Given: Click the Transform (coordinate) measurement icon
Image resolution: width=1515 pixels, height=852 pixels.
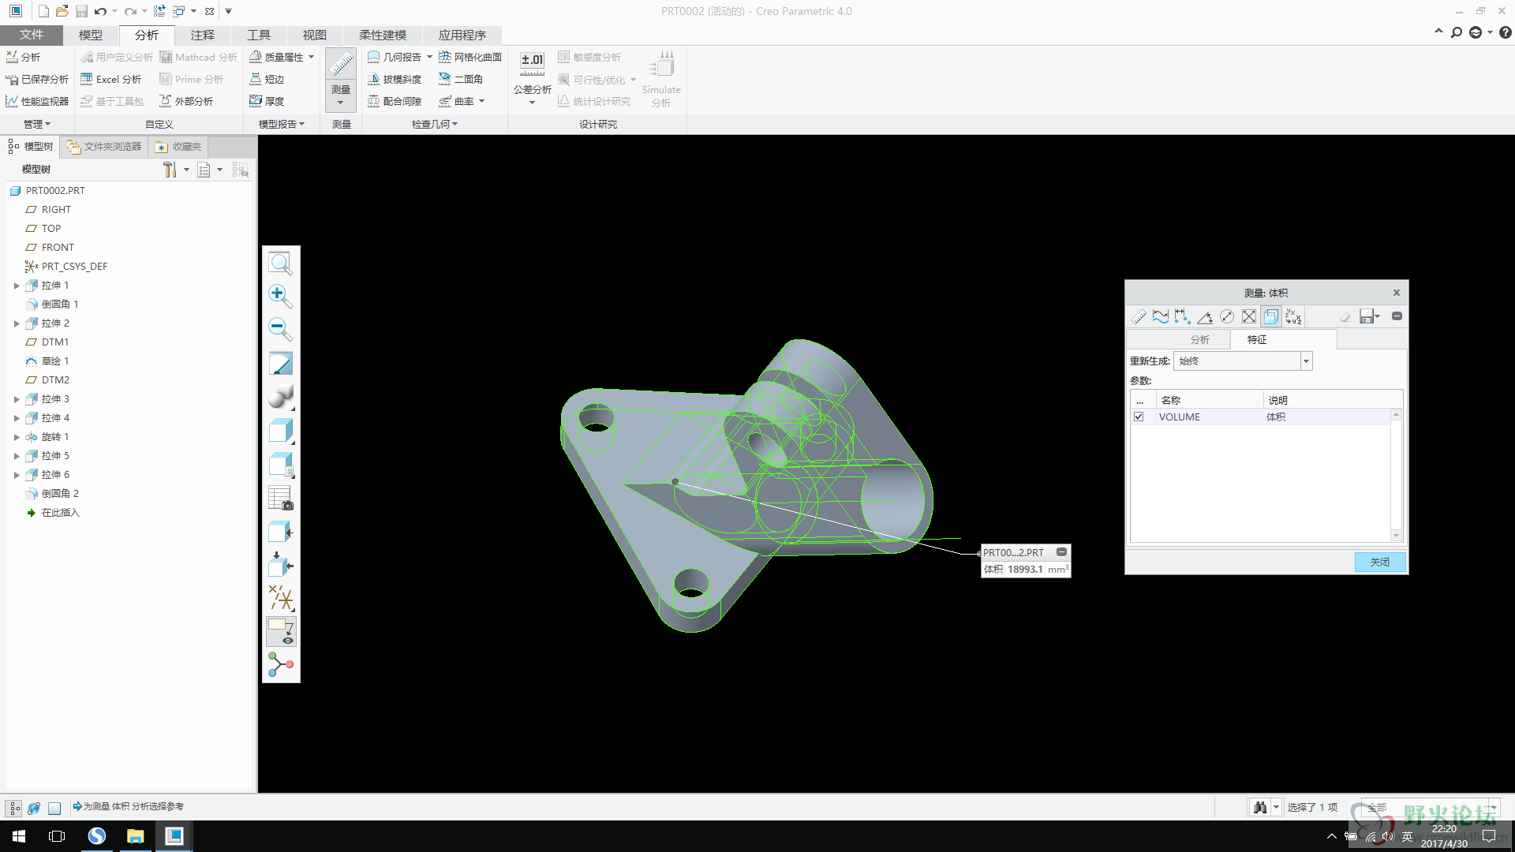Looking at the screenshot, I should 1293,317.
